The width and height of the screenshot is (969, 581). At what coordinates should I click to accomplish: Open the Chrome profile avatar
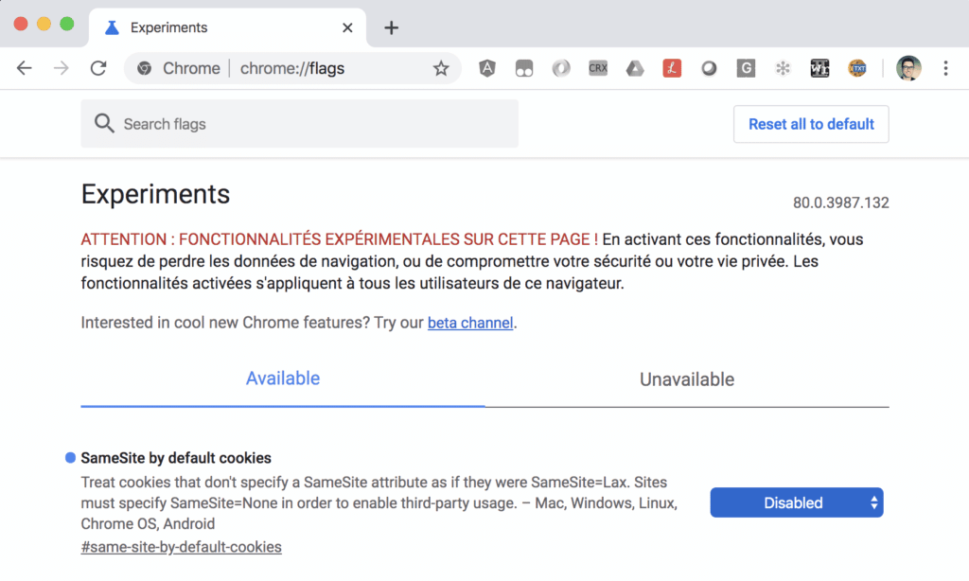[x=908, y=68]
